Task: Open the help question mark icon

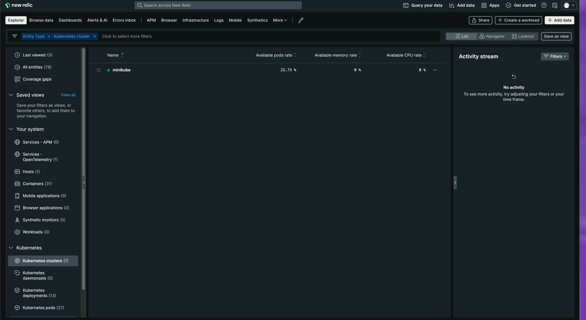Action: tap(544, 5)
